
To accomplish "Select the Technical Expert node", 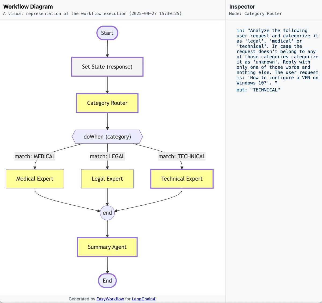I will pos(182,179).
